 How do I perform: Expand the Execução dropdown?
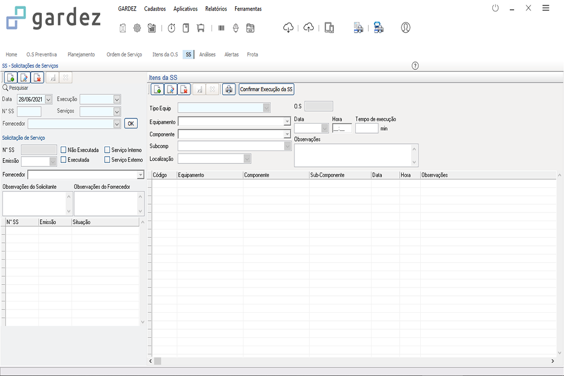coord(117,99)
